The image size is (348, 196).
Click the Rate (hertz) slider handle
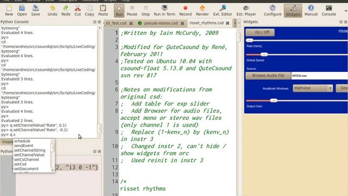(x=250, y=40)
